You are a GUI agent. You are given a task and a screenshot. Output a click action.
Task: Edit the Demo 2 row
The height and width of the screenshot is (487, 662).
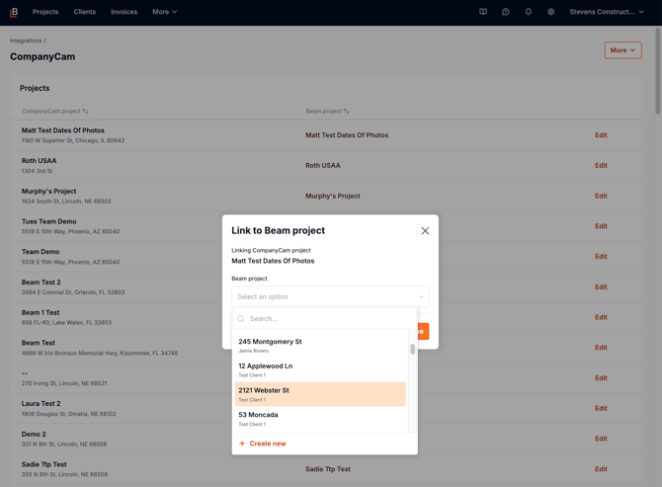click(x=601, y=439)
